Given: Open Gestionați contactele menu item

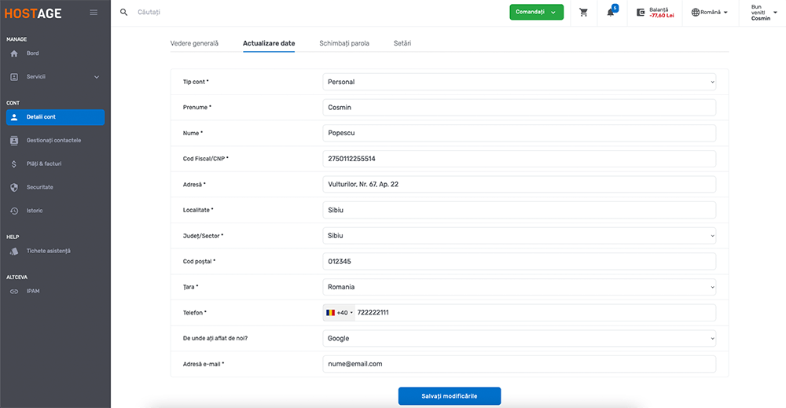Looking at the screenshot, I should (55, 141).
